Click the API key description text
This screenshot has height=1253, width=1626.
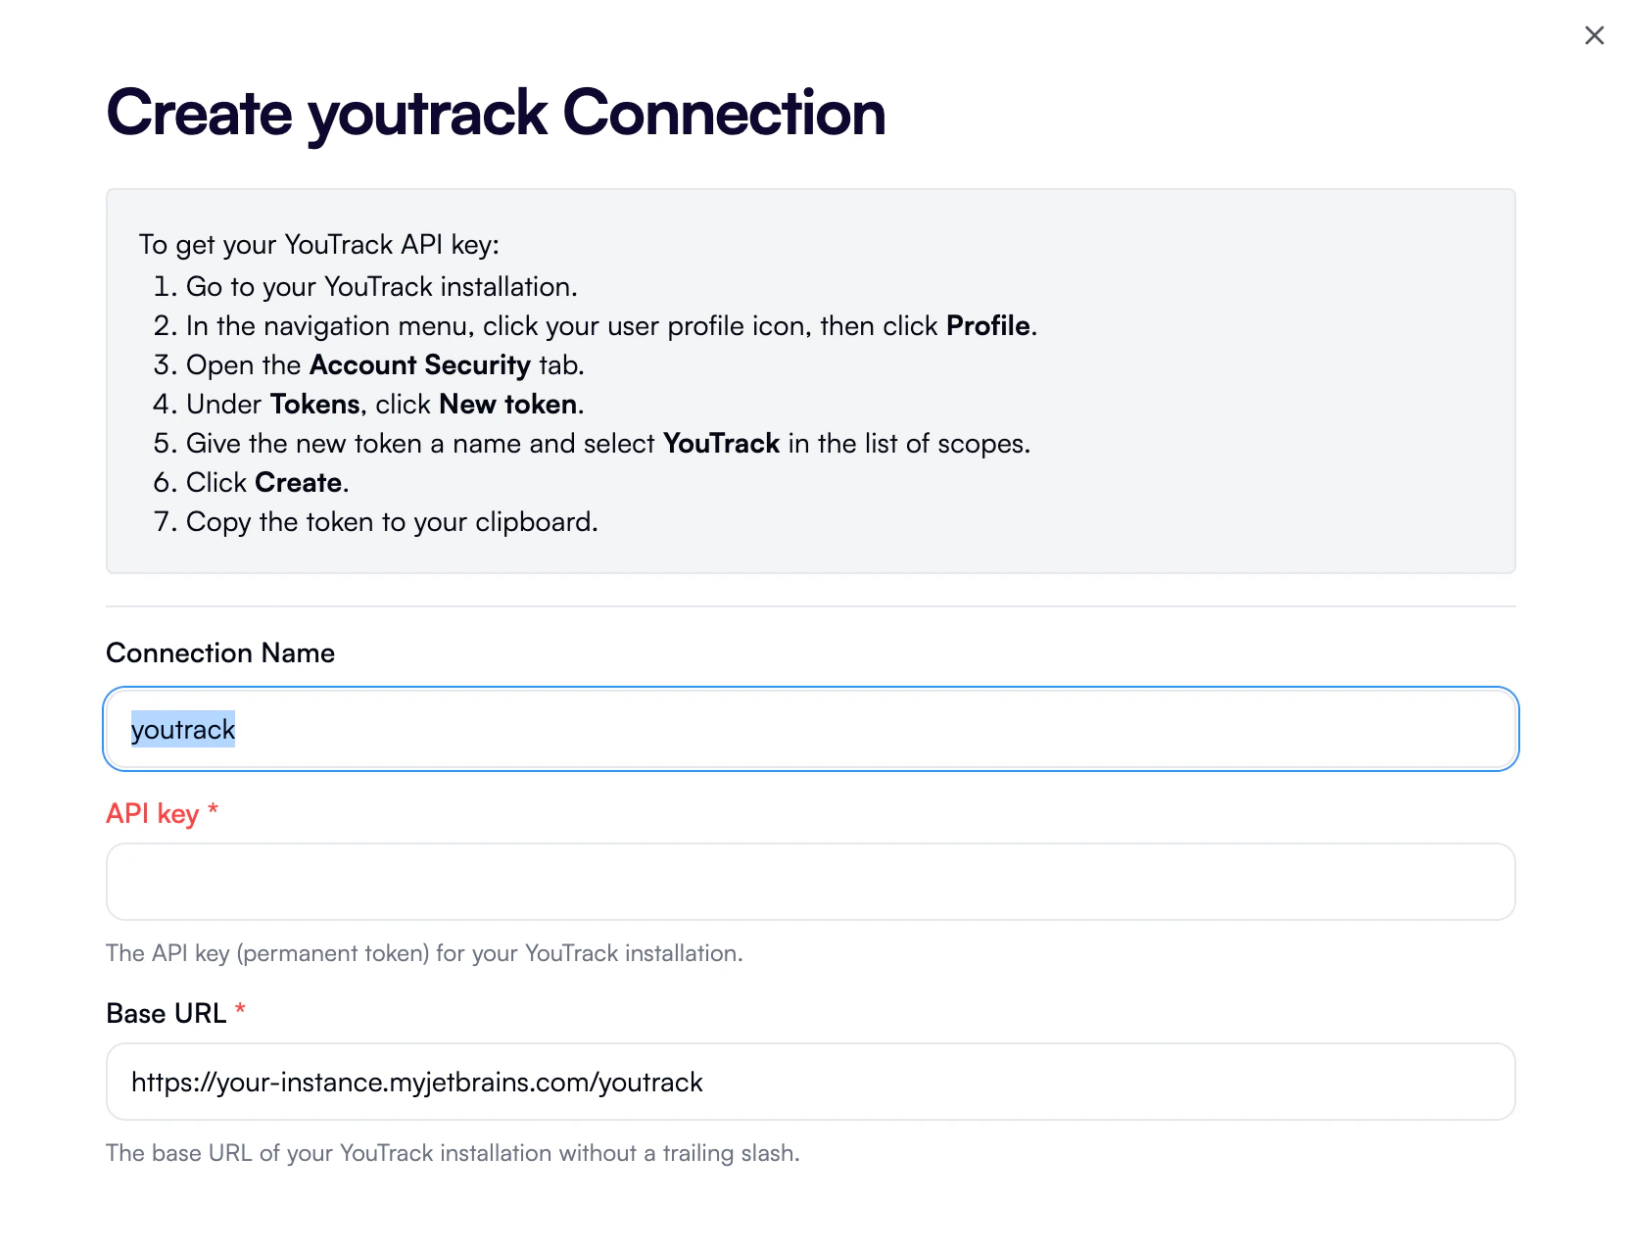pos(424,952)
